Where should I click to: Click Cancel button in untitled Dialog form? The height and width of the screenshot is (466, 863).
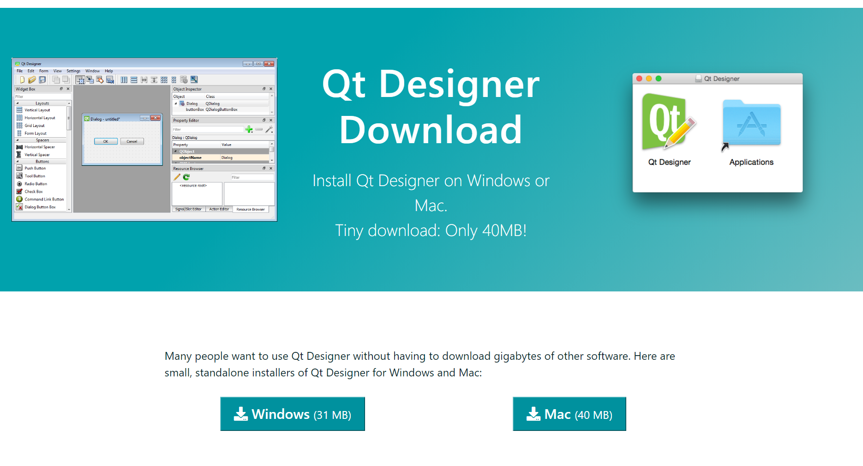132,141
